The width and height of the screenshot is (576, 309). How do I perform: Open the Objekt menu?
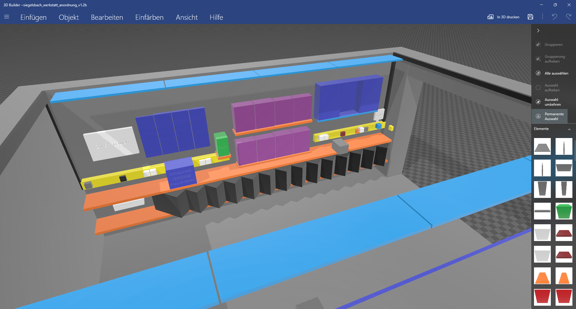pyautogui.click(x=69, y=17)
